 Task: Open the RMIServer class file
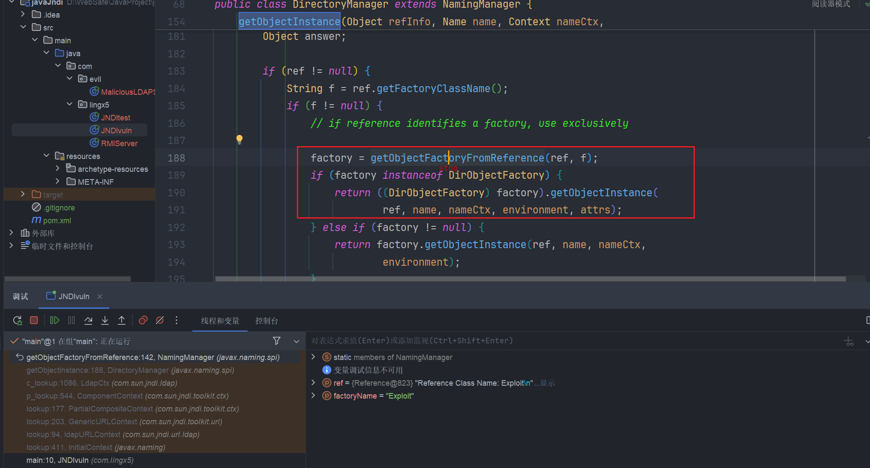tap(114, 143)
